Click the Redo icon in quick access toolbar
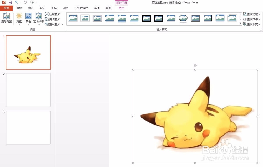The width and height of the screenshot is (263, 167). click(25, 2)
